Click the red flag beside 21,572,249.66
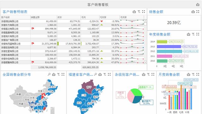The width and height of the screenshot is (202, 114). (33, 44)
